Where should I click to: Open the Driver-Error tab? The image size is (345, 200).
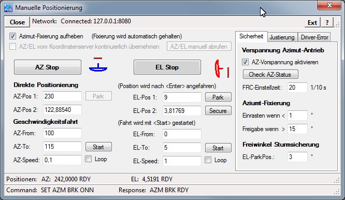click(x=314, y=37)
